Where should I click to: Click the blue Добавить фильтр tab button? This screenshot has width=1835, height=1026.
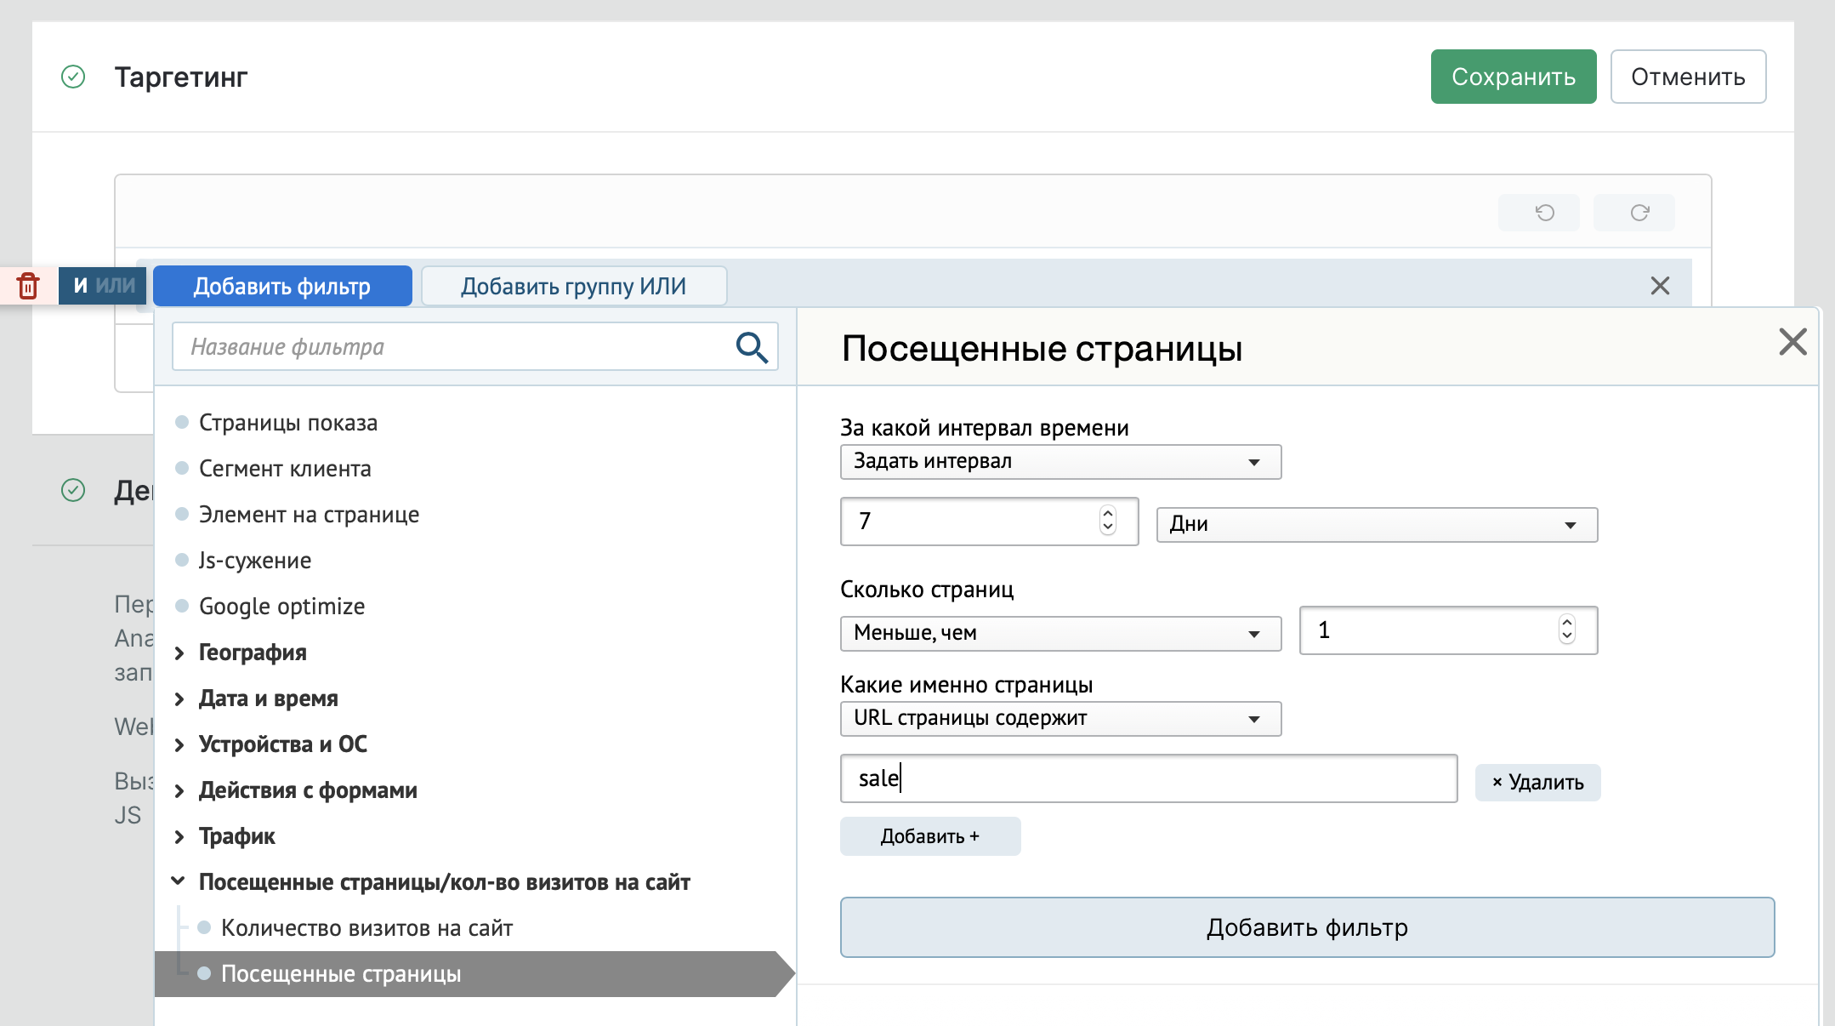pyautogui.click(x=282, y=286)
